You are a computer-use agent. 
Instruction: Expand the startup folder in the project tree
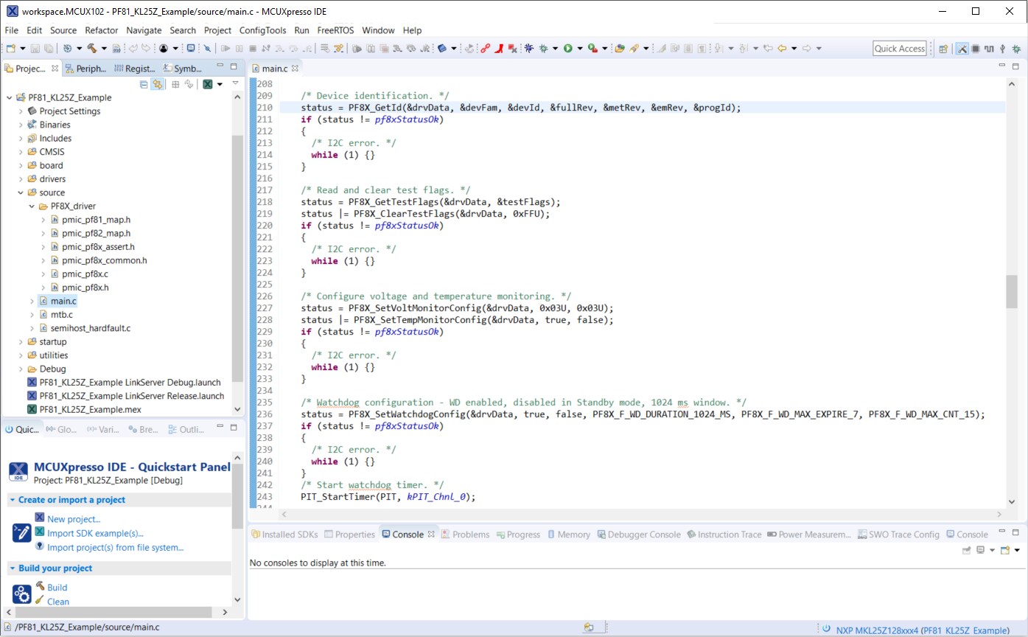21,342
